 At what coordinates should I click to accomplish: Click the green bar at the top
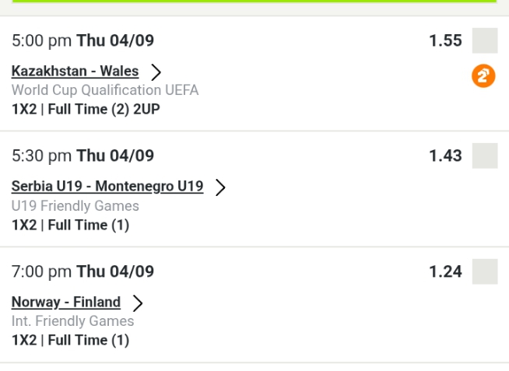tap(254, 2)
